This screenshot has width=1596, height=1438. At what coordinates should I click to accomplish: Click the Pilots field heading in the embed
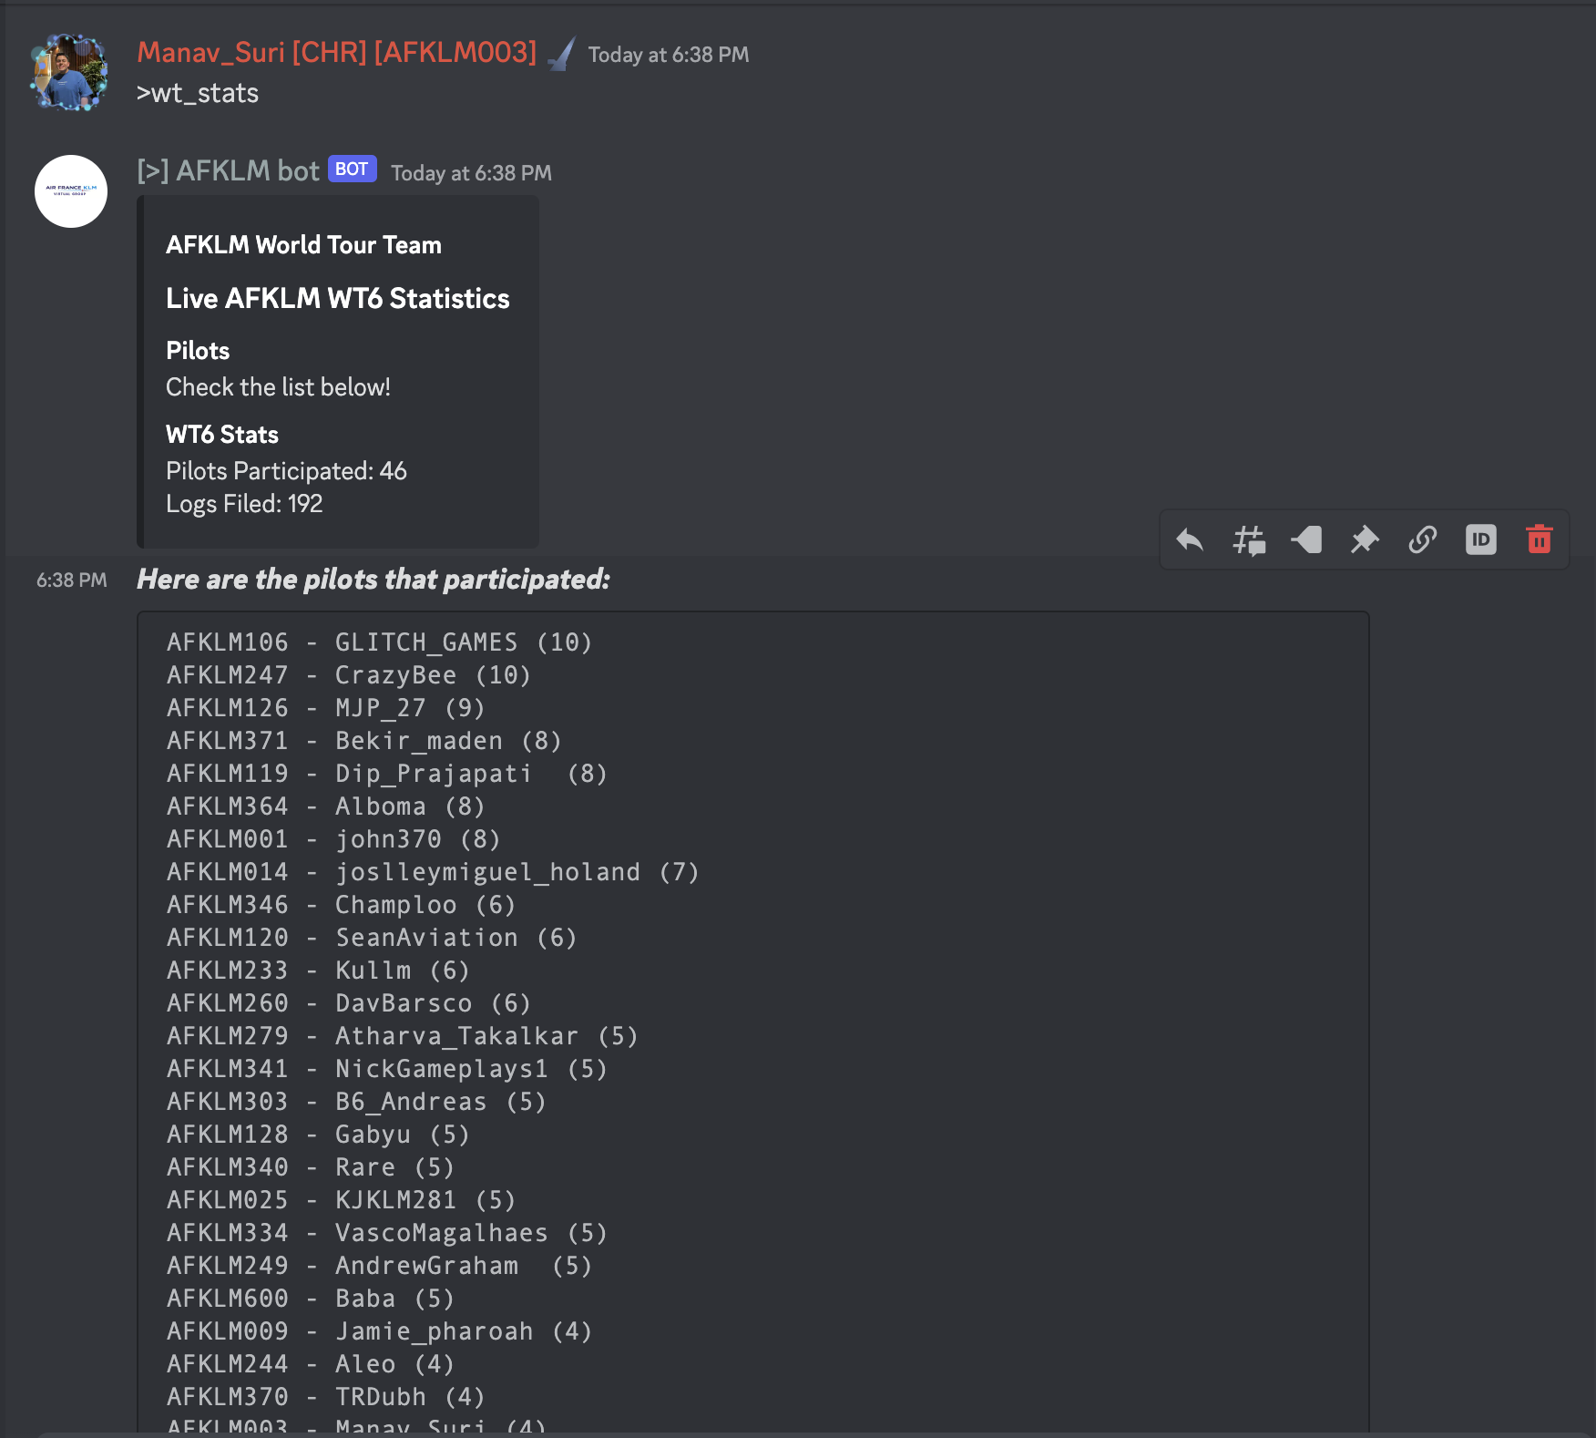point(198,351)
